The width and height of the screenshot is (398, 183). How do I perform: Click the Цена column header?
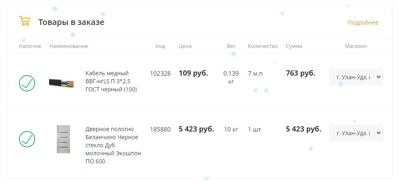(185, 46)
